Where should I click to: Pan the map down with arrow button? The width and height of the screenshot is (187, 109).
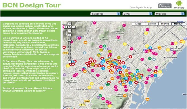[x=70, y=30]
